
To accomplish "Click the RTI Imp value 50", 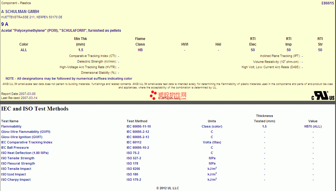I will point(289,50).
